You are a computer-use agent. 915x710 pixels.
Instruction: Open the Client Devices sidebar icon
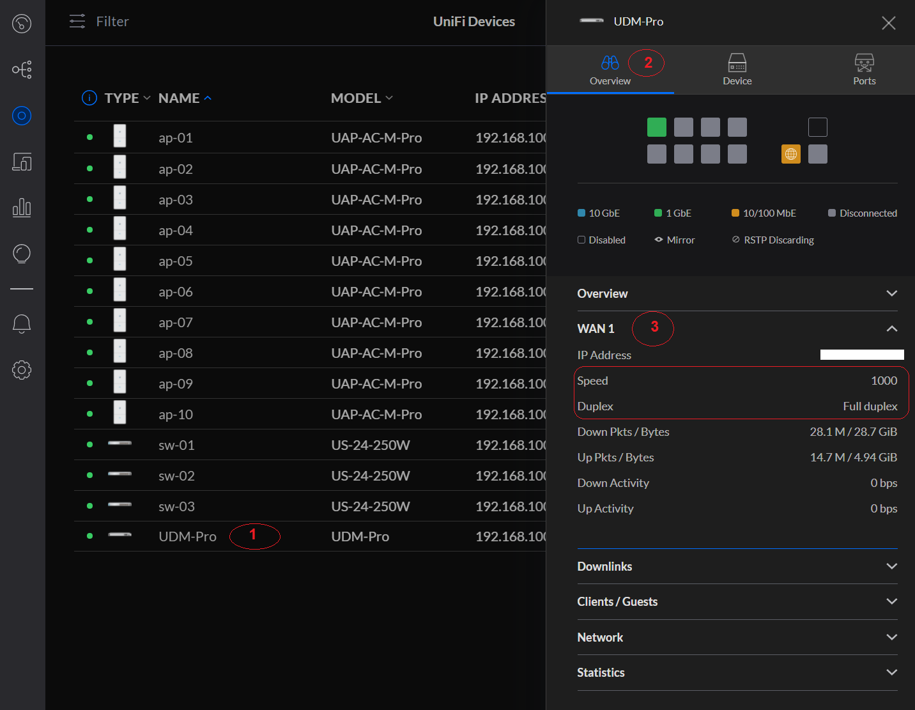tap(22, 162)
